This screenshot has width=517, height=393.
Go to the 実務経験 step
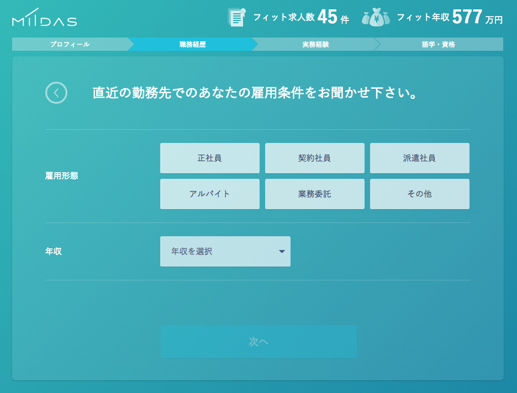point(315,44)
